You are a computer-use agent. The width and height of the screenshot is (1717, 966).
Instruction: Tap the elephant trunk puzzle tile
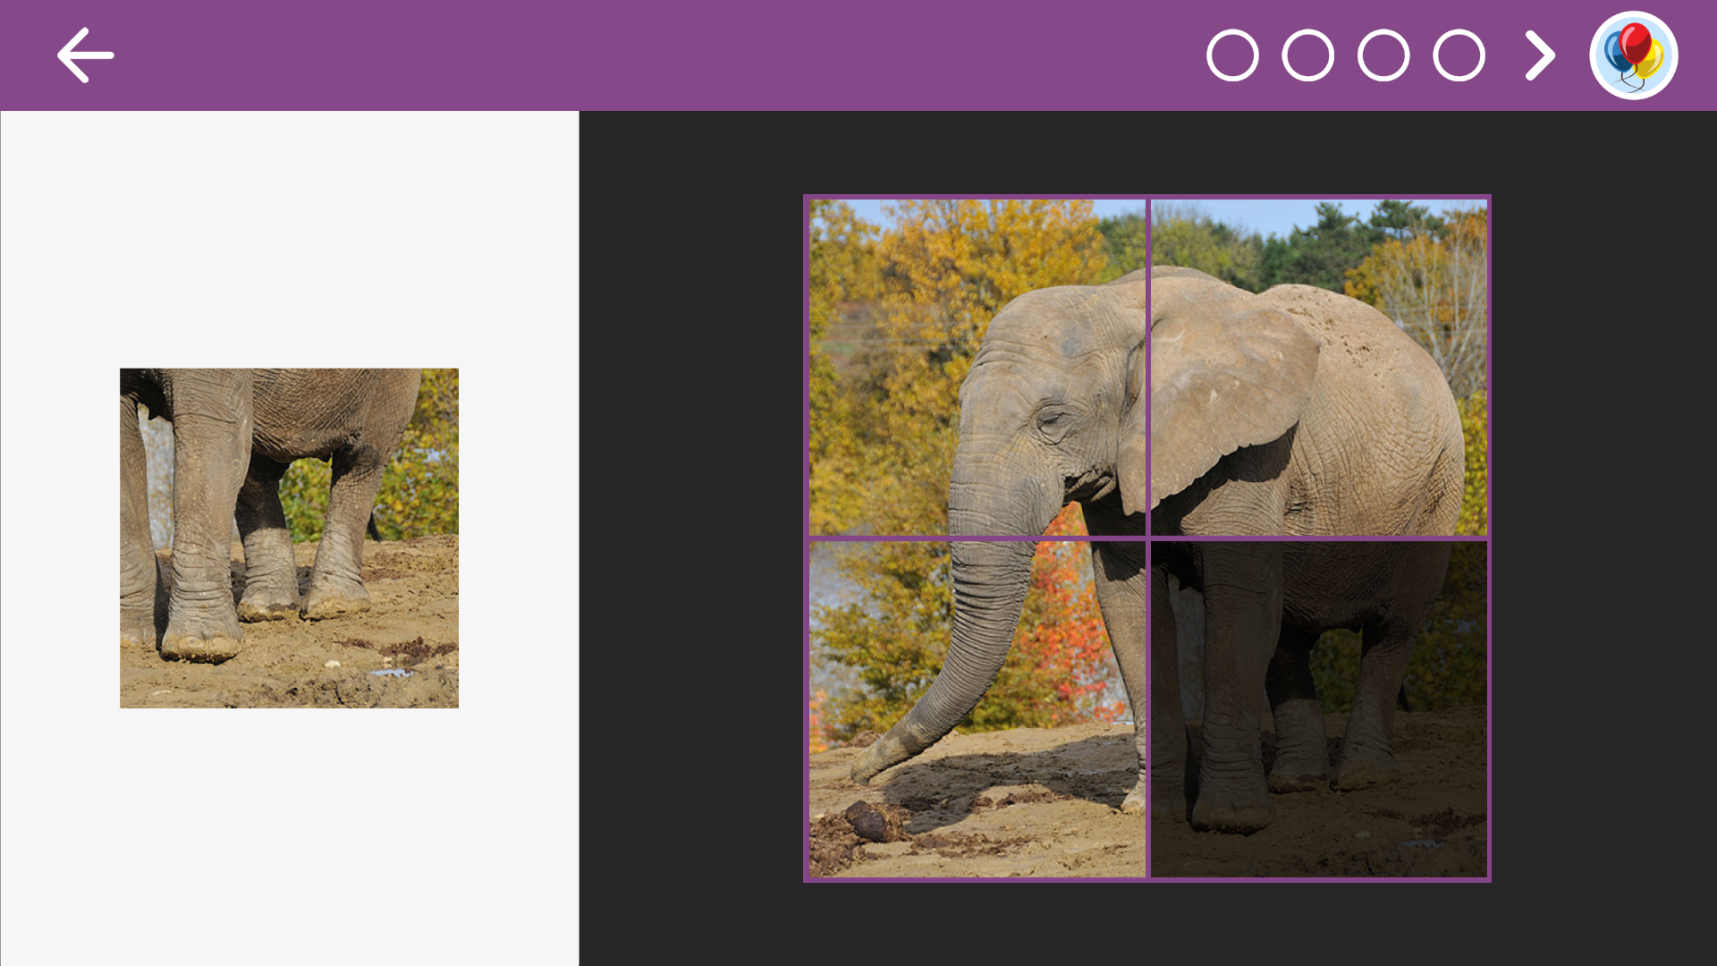(x=977, y=708)
